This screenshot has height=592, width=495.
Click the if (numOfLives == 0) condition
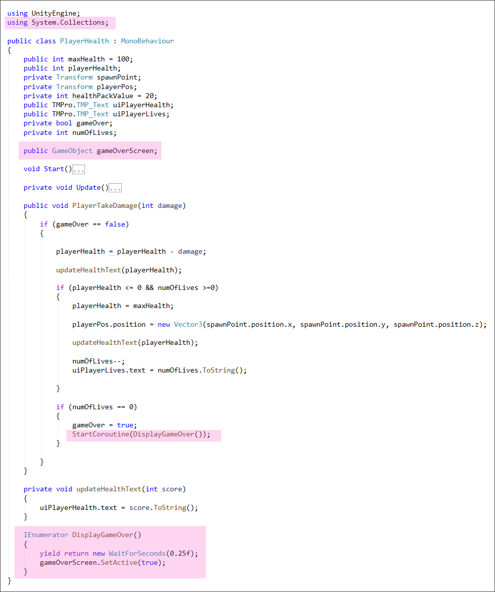pyautogui.click(x=97, y=407)
